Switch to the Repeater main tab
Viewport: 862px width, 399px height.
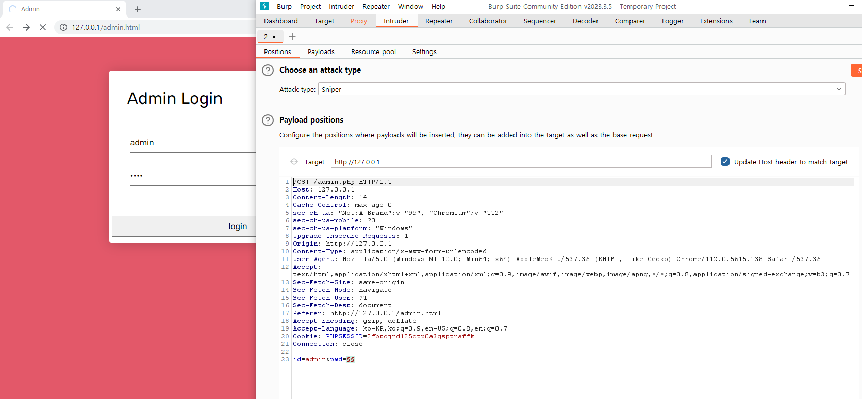coord(439,21)
